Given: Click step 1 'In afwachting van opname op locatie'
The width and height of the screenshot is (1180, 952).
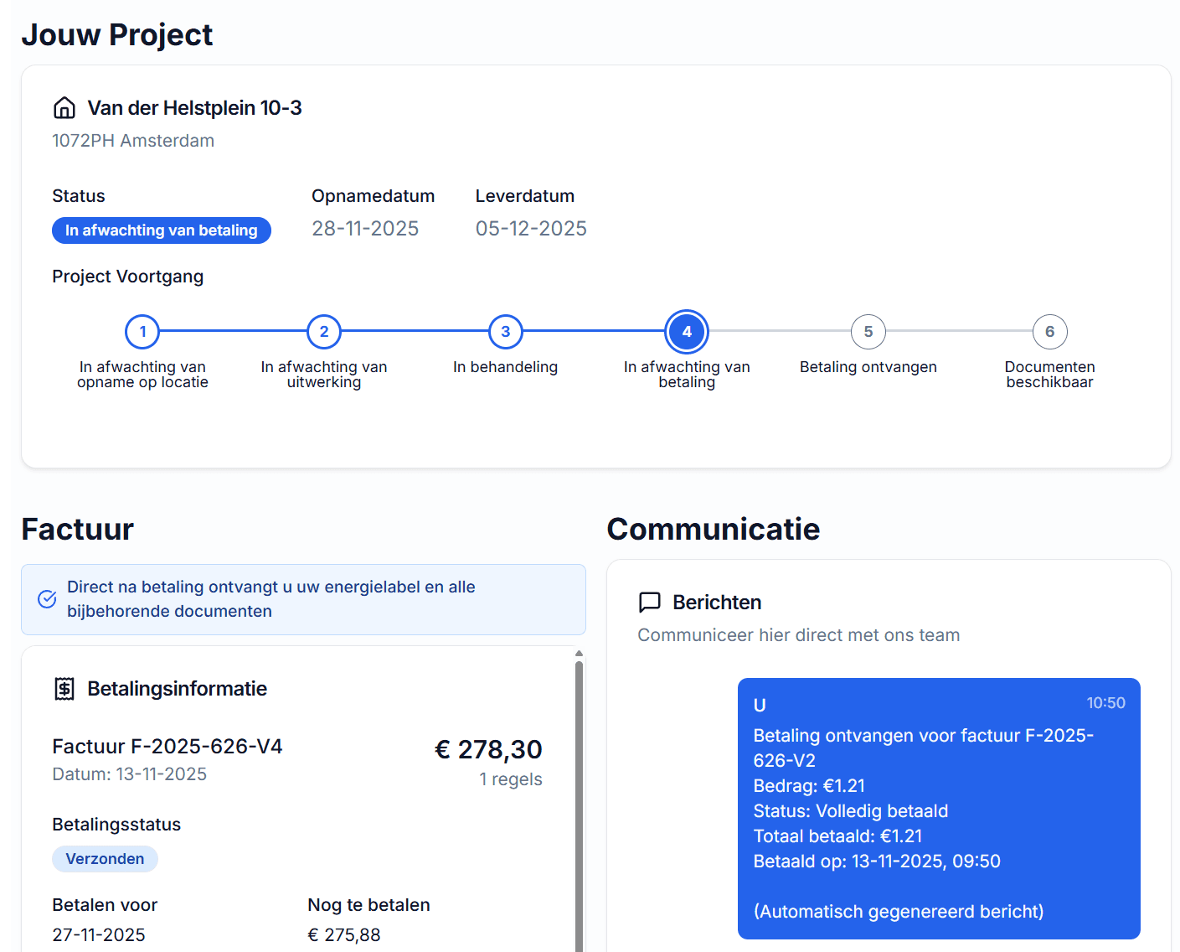Looking at the screenshot, I should pyautogui.click(x=142, y=332).
